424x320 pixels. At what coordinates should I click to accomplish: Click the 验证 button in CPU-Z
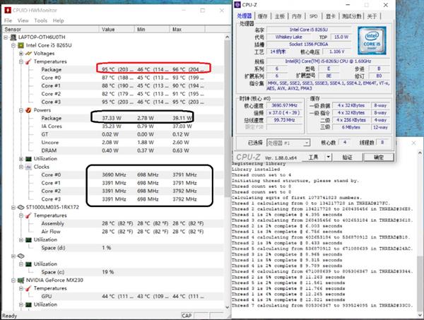tap(347, 157)
